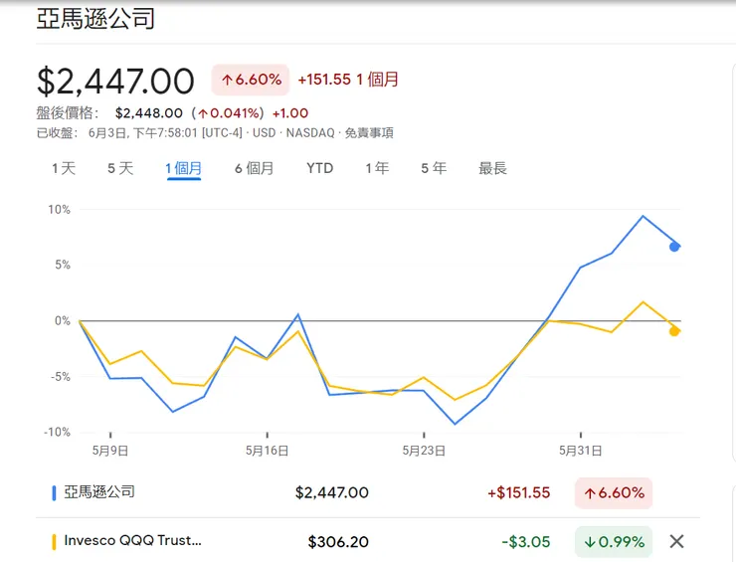
Task: Click the blue color bar beside 亞馬遜公司
Action: [54, 493]
